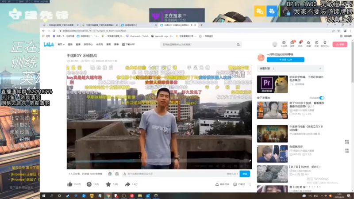The image size is (354, 199).
Task: Open the Windows taskbar search icon
Action: pos(52,195)
